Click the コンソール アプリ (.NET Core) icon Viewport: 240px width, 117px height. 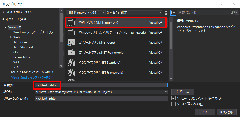point(71,42)
